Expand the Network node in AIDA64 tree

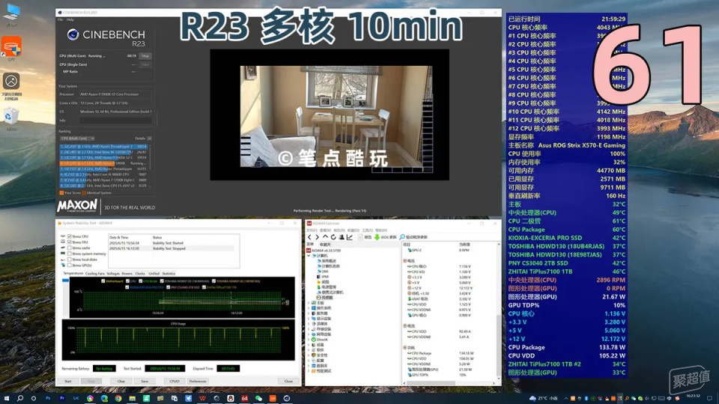tap(309, 334)
